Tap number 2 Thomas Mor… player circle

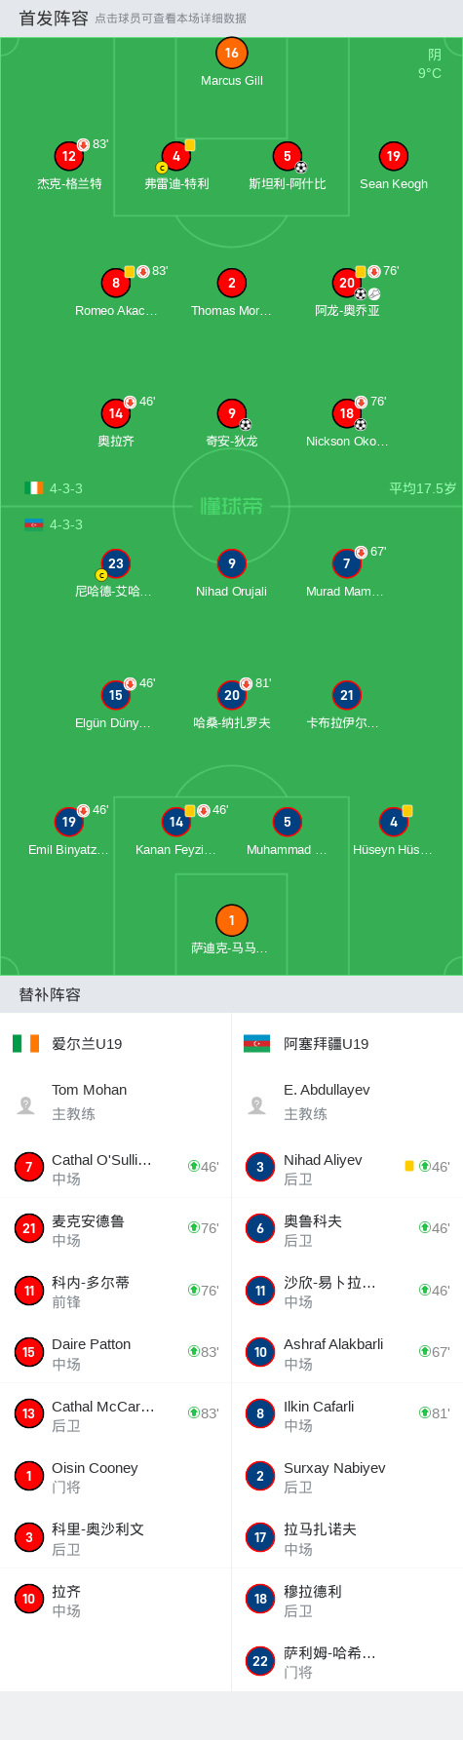[231, 283]
